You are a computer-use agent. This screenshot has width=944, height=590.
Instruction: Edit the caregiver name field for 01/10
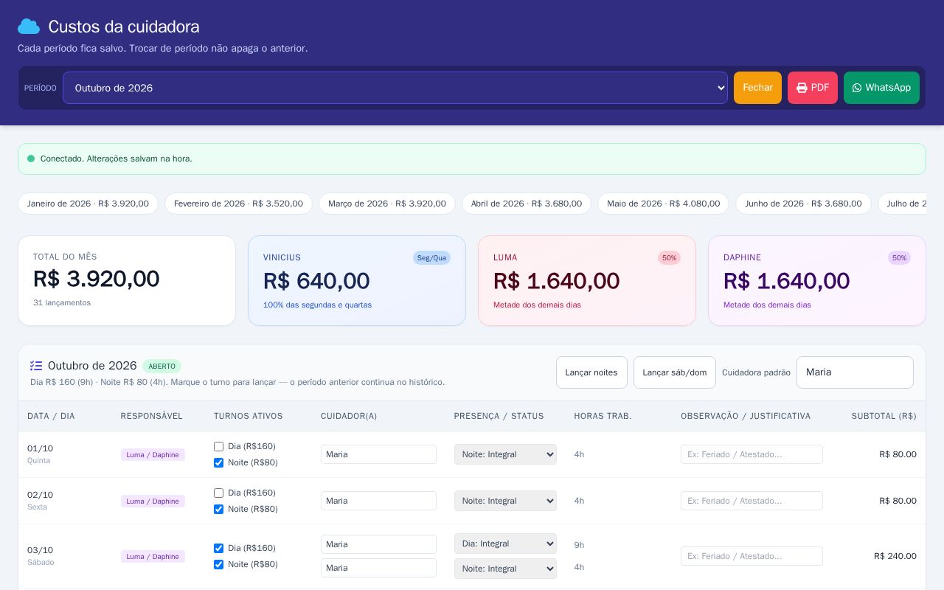pyautogui.click(x=378, y=454)
